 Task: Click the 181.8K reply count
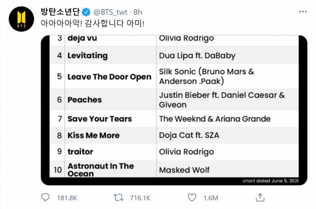[x=66, y=198]
